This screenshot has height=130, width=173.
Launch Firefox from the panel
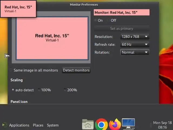coord(115,125)
